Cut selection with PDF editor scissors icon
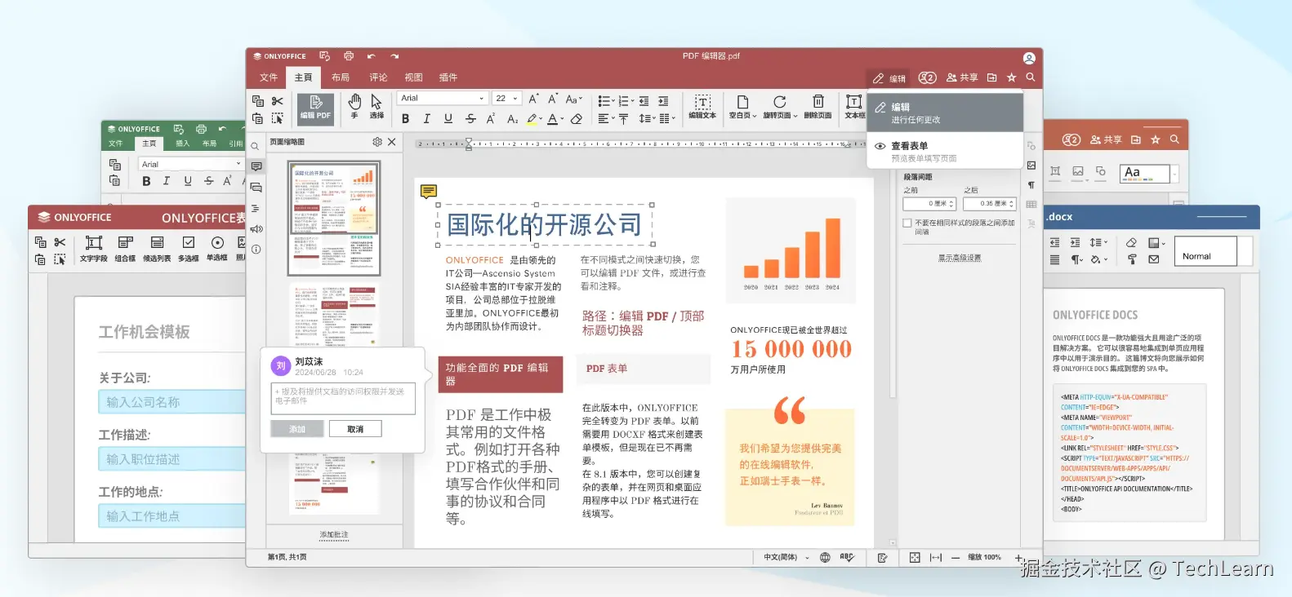This screenshot has width=1292, height=597. [278, 101]
